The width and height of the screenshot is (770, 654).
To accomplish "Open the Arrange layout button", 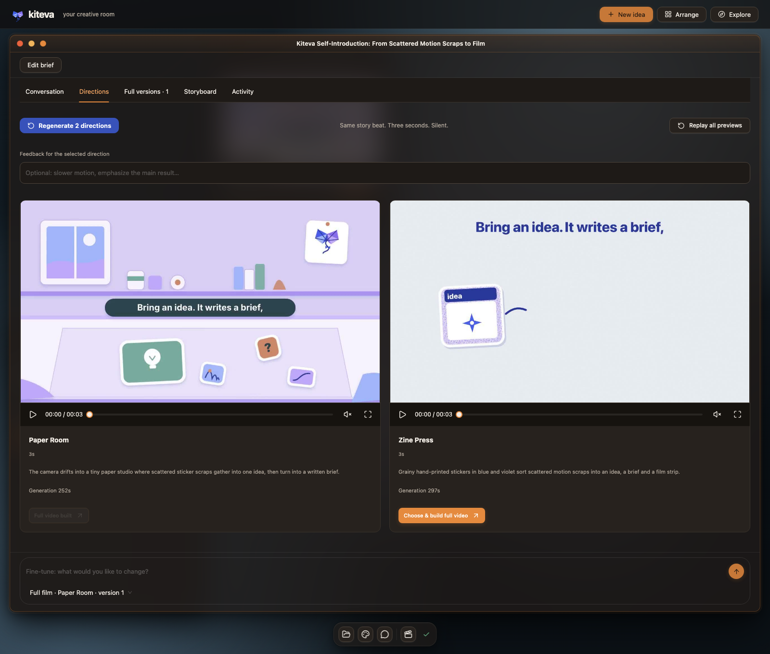I will tap(681, 14).
